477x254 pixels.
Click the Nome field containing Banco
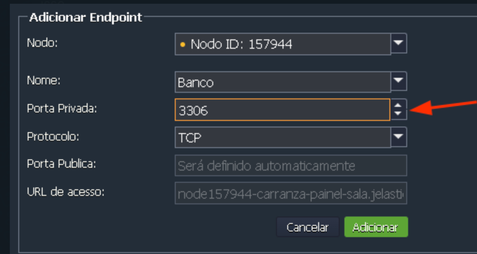(x=282, y=82)
